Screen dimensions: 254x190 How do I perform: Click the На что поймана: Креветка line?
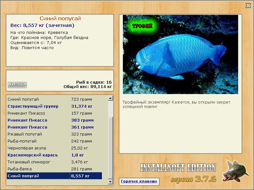point(39,33)
